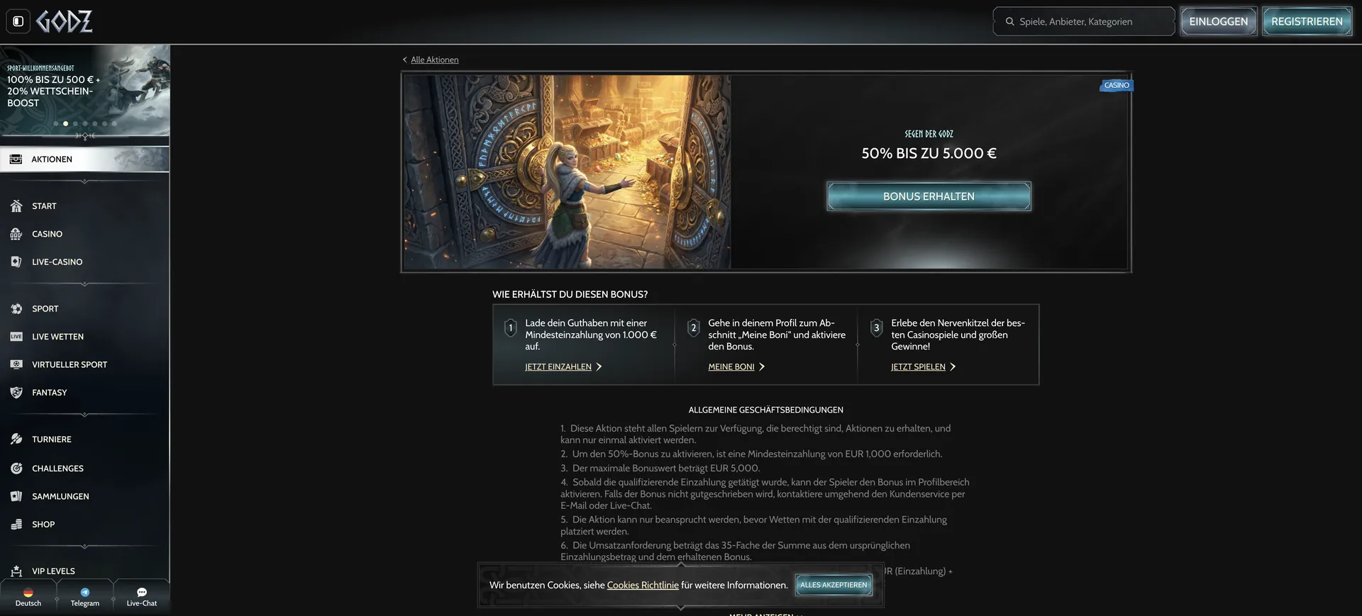
Task: Click the EINLOGGEN button
Action: (x=1219, y=21)
